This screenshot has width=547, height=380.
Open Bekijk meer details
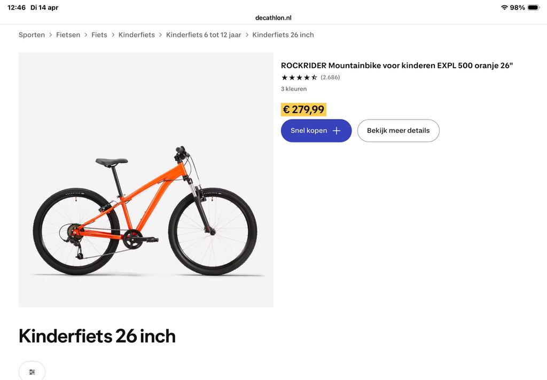(x=398, y=130)
